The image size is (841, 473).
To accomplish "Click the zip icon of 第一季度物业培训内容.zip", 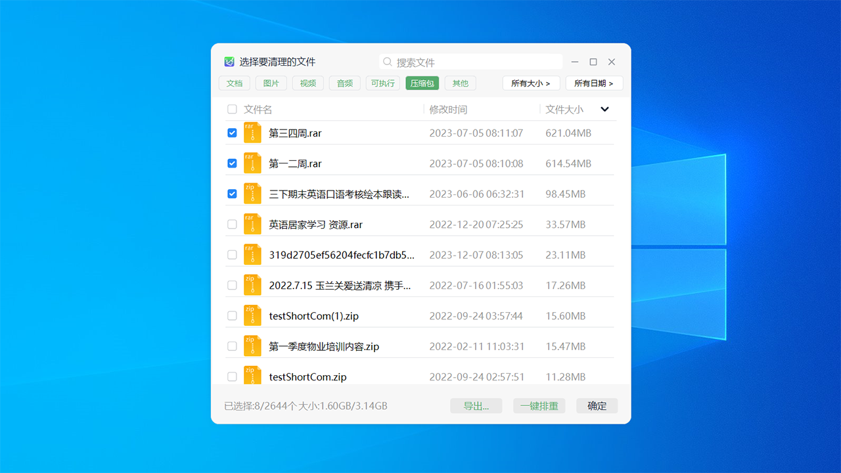I will tap(252, 346).
